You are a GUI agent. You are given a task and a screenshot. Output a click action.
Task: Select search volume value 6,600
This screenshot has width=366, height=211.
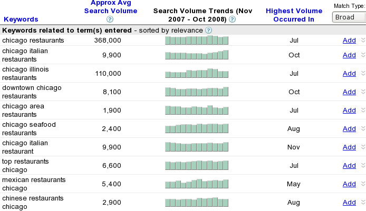[x=112, y=166]
